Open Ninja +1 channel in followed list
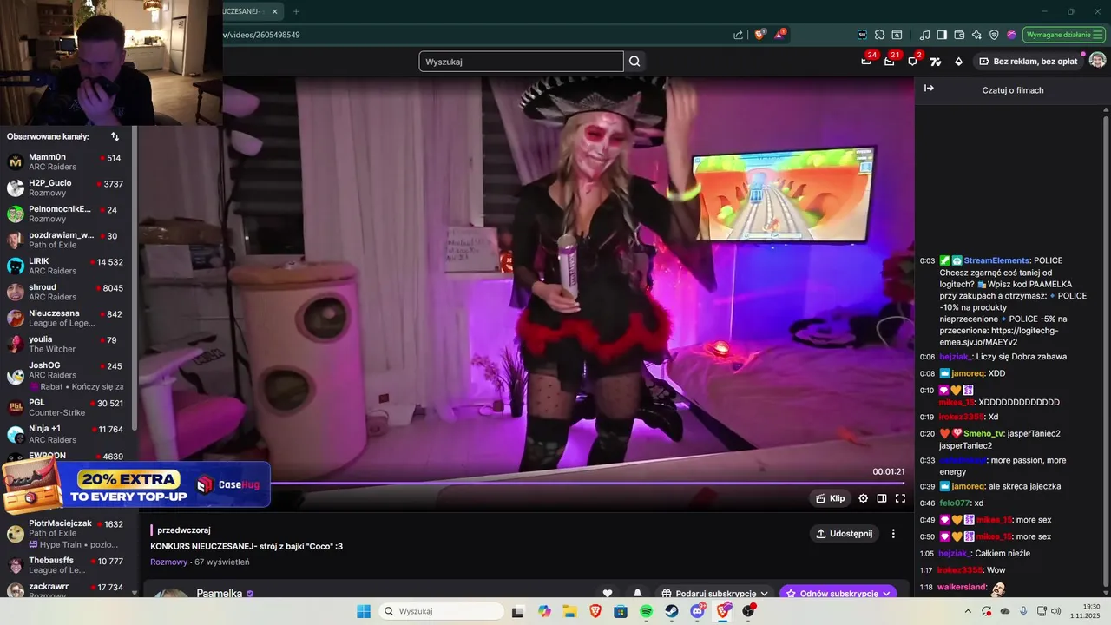 pyautogui.click(x=66, y=434)
